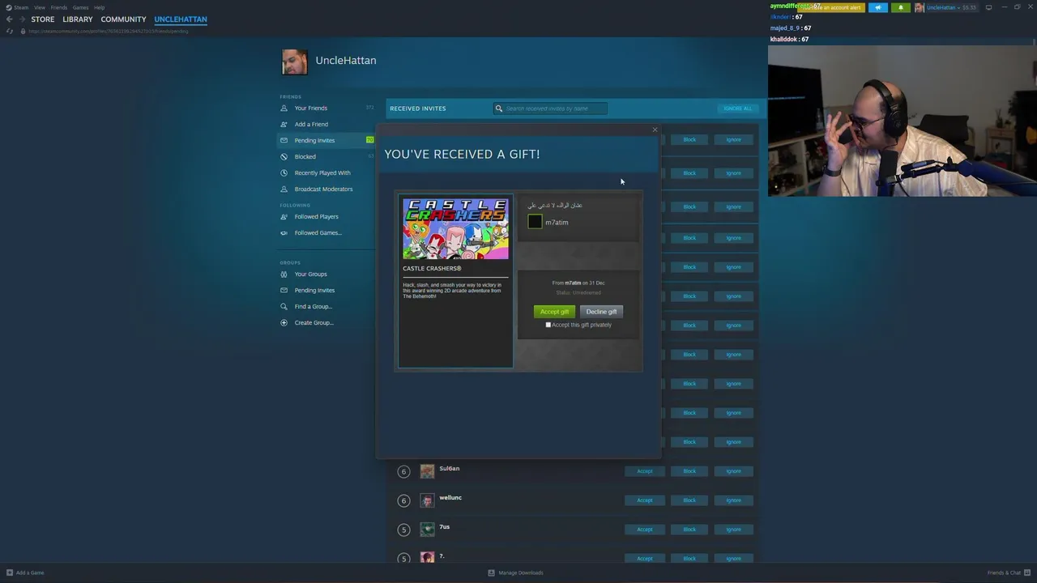Image resolution: width=1037 pixels, height=583 pixels.
Task: Click the Big Picture display icon
Action: (x=988, y=7)
